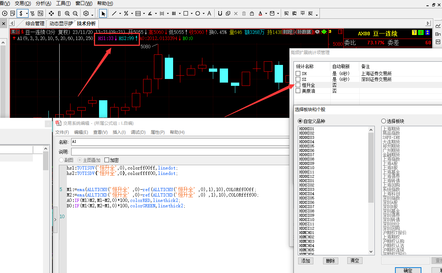Click the 清空 button
Screen dimensions: 442x273
click(355, 261)
